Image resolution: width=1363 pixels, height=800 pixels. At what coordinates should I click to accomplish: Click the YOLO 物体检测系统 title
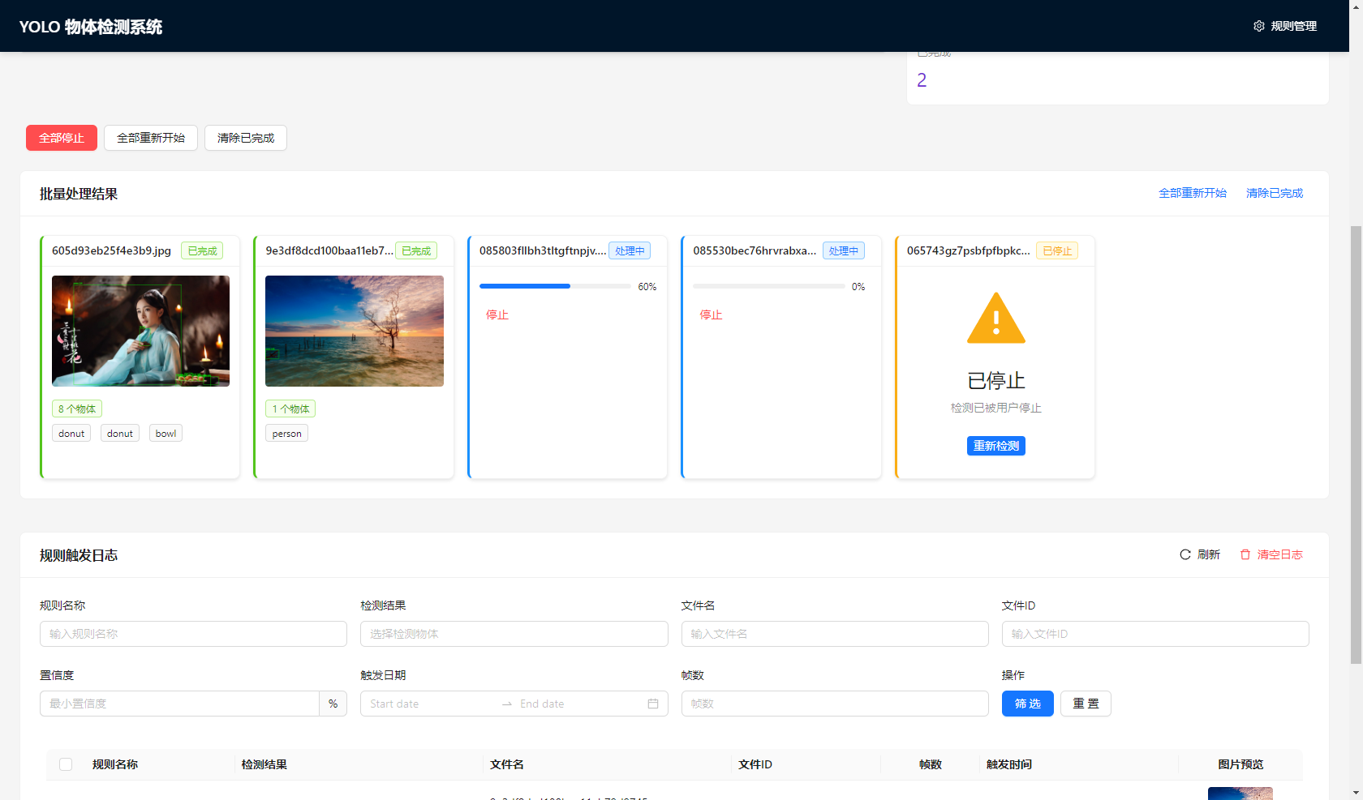91,27
